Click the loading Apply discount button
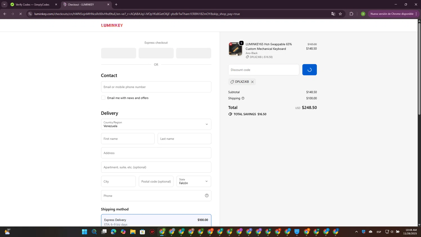 309,70
